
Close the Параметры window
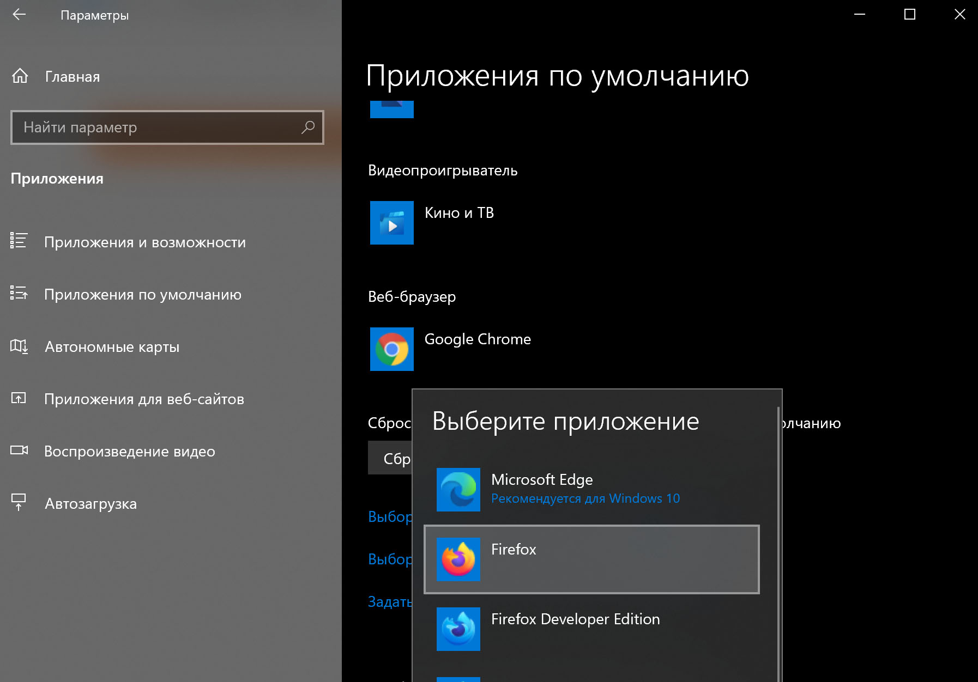tap(960, 15)
